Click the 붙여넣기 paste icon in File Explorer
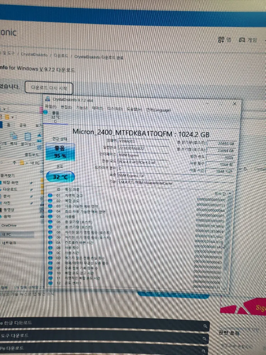This screenshot has height=355, width=266. point(28,137)
